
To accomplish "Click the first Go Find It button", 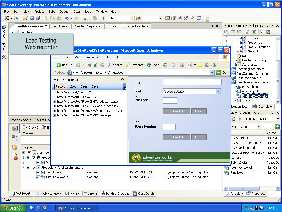I will [x=176, y=111].
